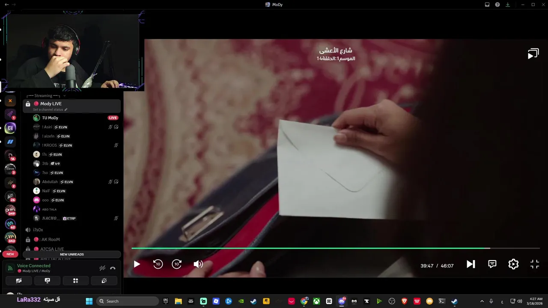
Task: Click the taskbar Search box
Action: tap(128, 301)
